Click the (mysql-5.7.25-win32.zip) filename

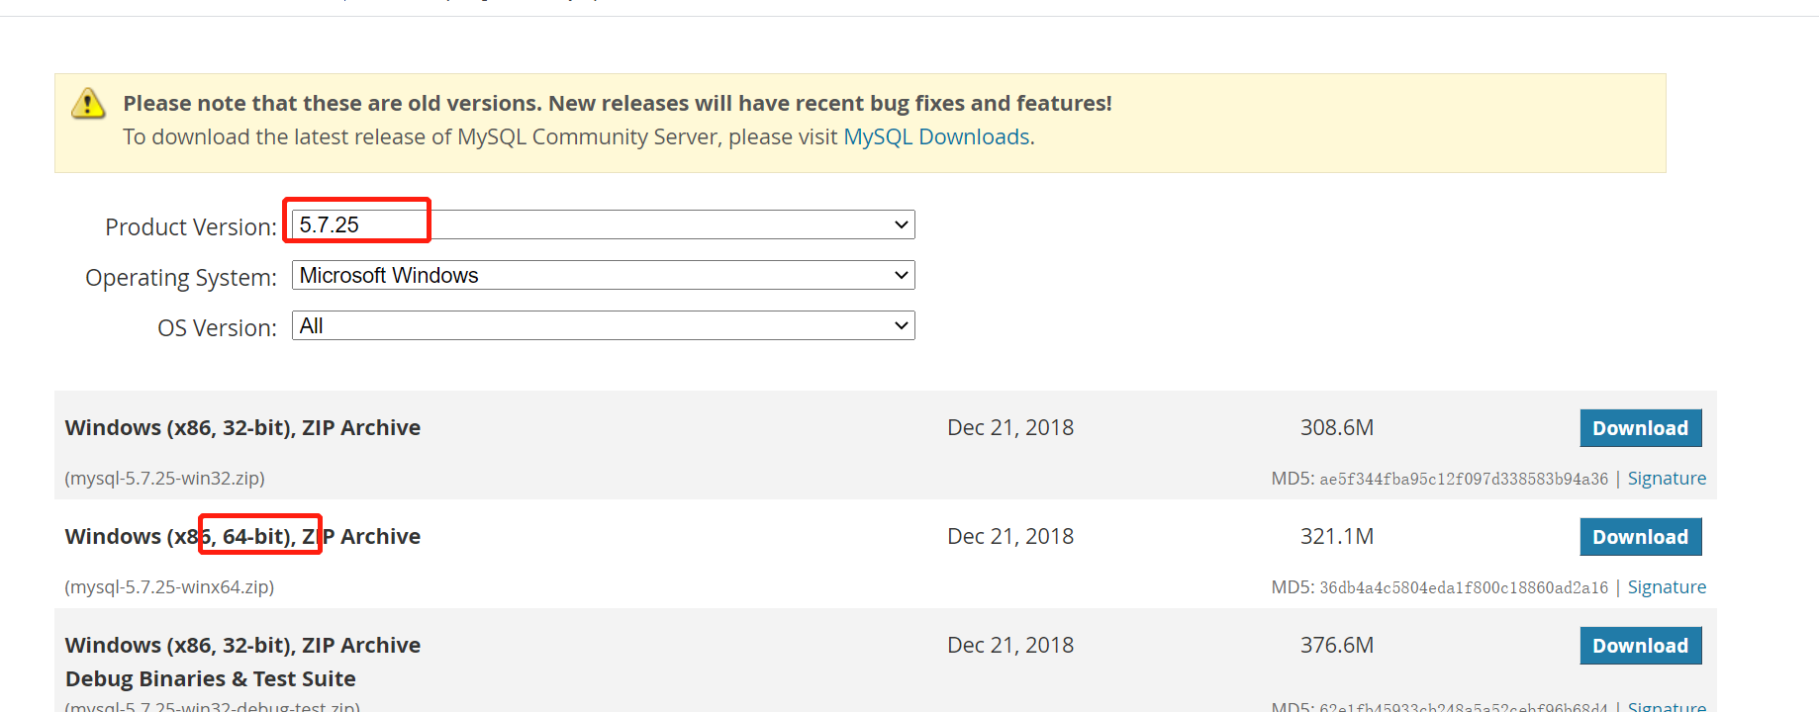point(164,479)
